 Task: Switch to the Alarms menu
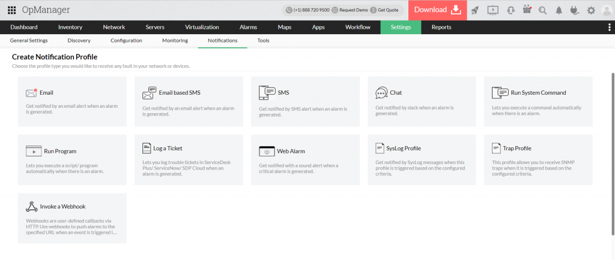[248, 27]
